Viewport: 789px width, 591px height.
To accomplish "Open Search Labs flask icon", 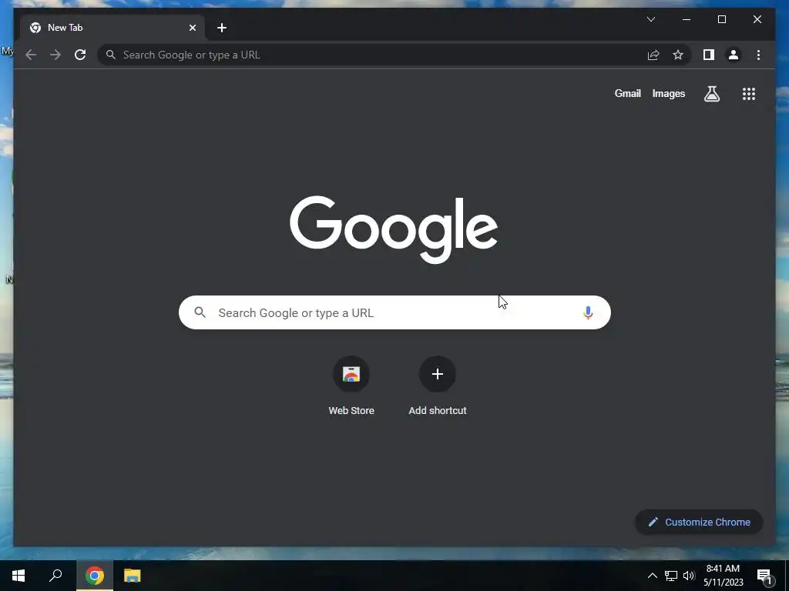I will click(x=711, y=93).
